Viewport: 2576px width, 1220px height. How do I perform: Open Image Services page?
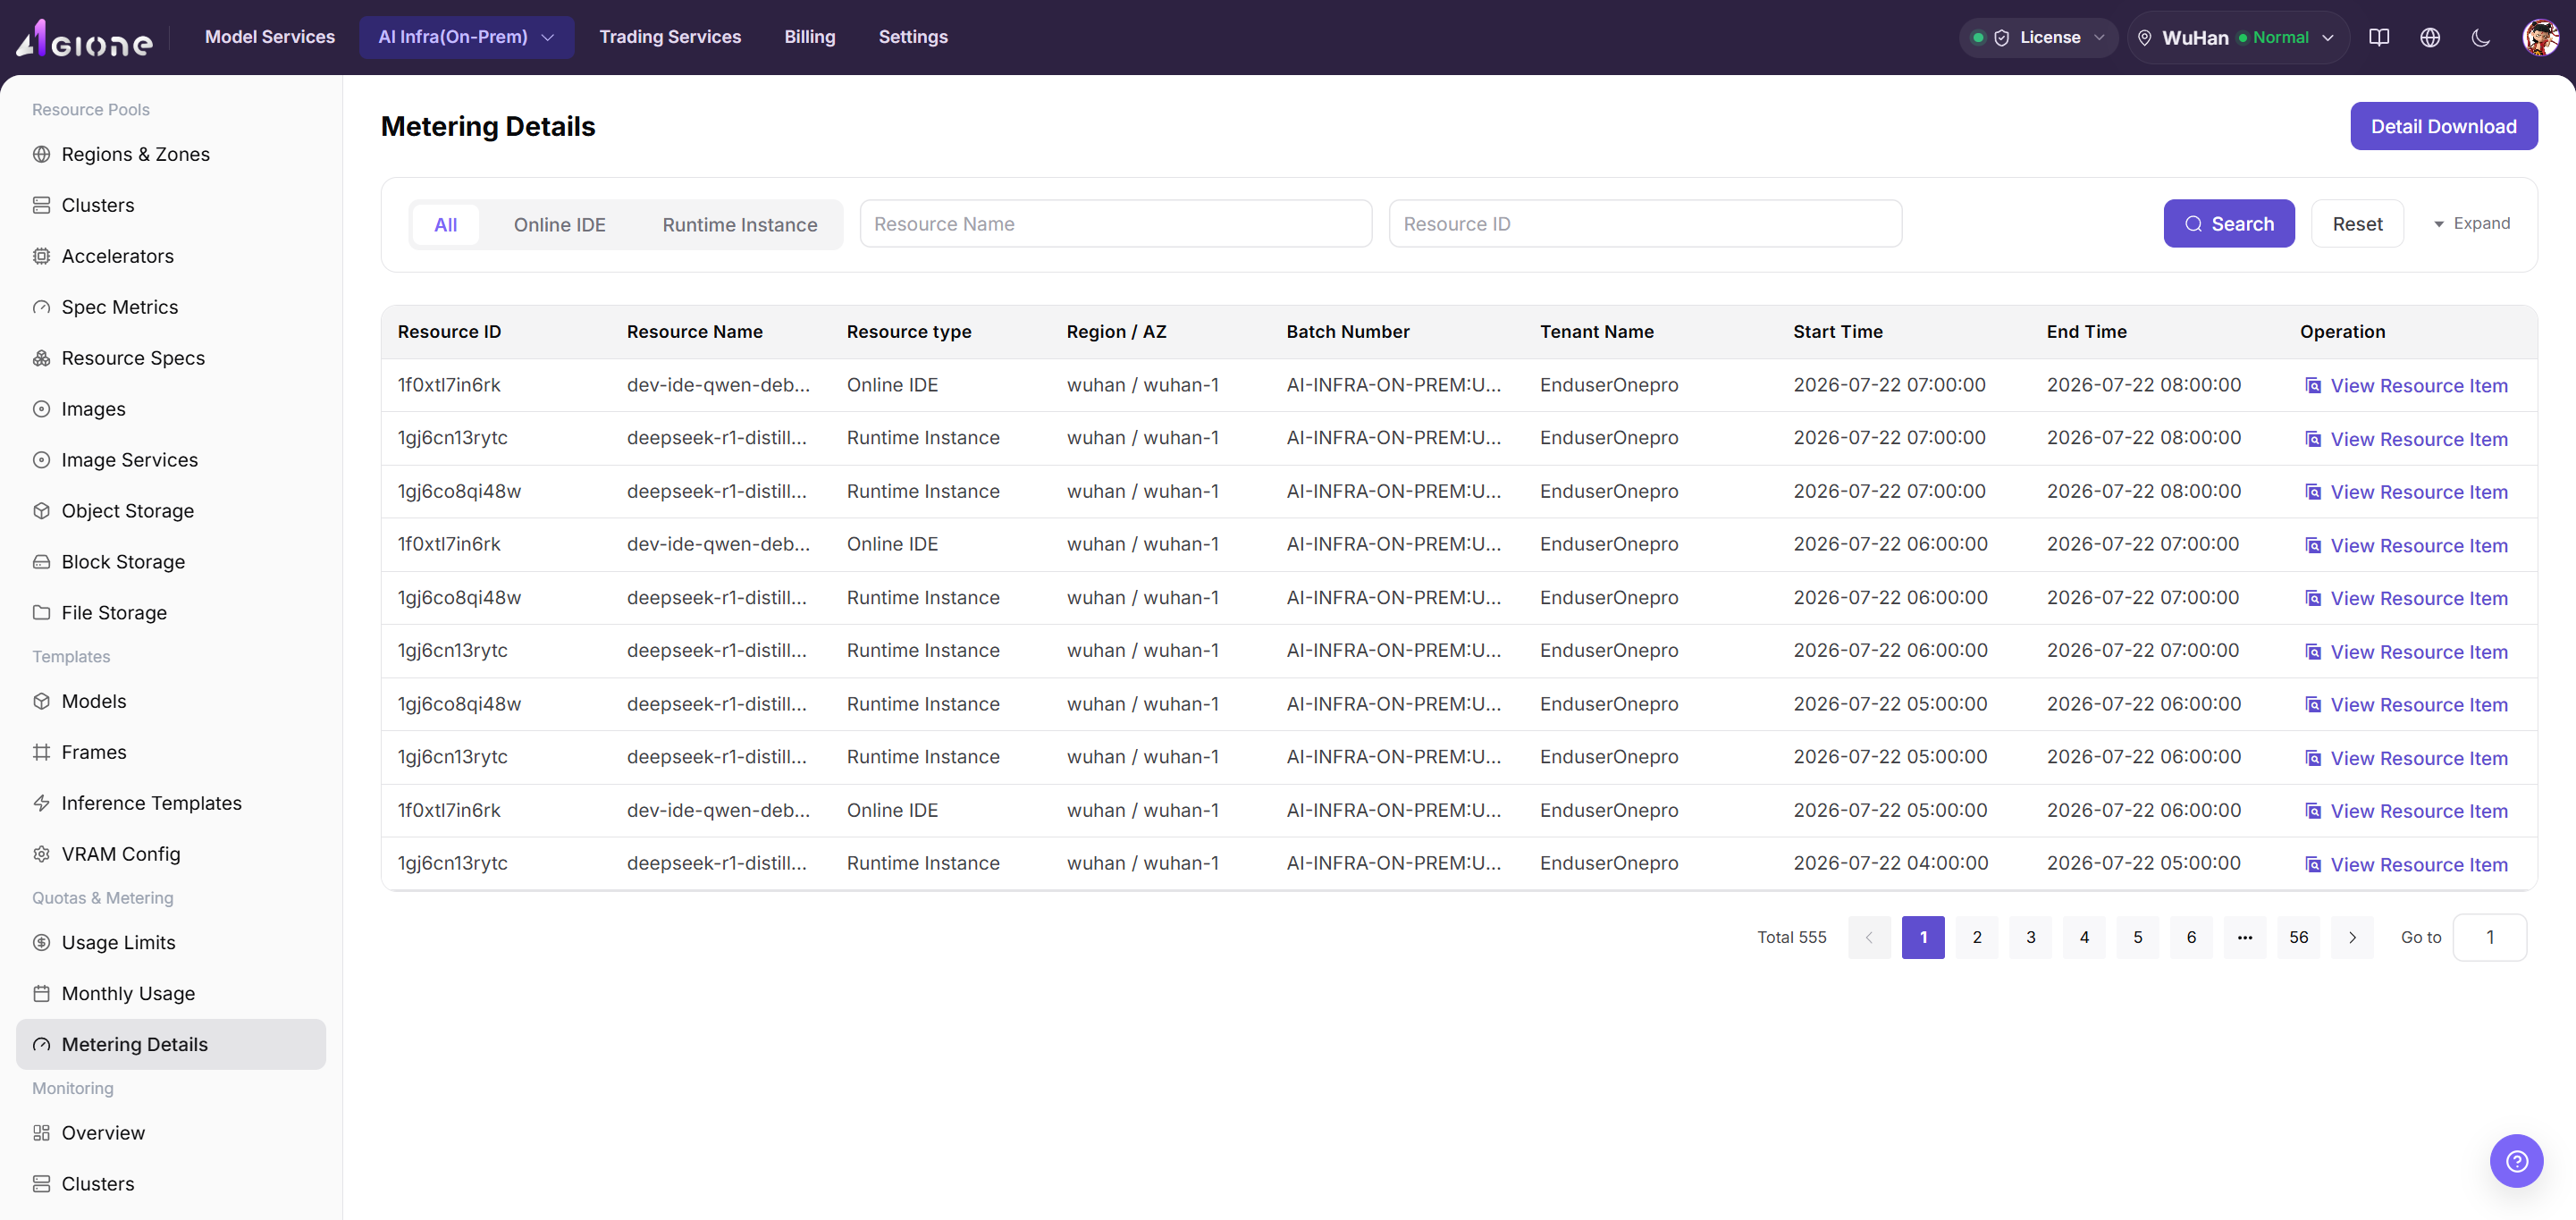[x=171, y=460]
